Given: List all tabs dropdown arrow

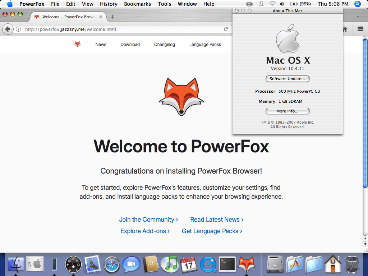Looking at the screenshot, I should [x=358, y=17].
